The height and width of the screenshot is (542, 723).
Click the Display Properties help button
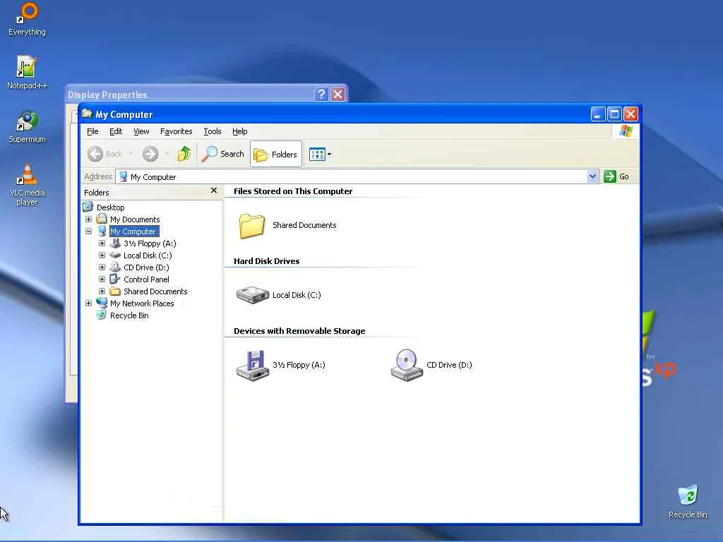(x=321, y=94)
